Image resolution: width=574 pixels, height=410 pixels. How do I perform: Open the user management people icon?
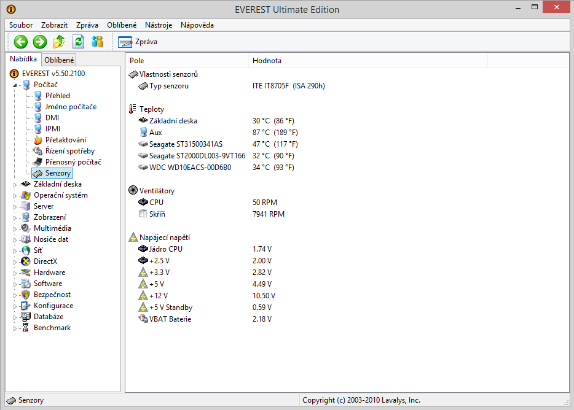pyautogui.click(x=97, y=42)
